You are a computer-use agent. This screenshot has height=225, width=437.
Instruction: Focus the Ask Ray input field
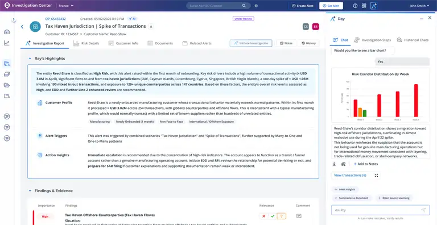click(x=381, y=210)
